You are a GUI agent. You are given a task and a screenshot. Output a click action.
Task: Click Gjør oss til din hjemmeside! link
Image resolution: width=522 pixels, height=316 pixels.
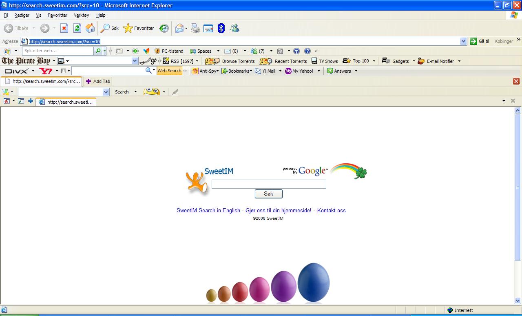(278, 211)
